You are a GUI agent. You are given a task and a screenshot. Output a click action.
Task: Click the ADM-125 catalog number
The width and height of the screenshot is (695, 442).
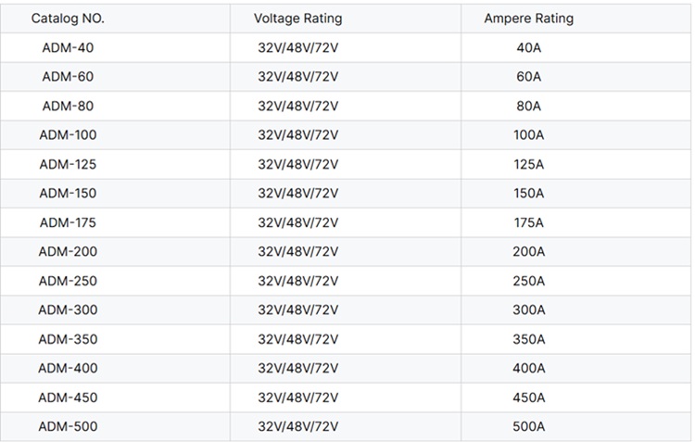coord(68,164)
